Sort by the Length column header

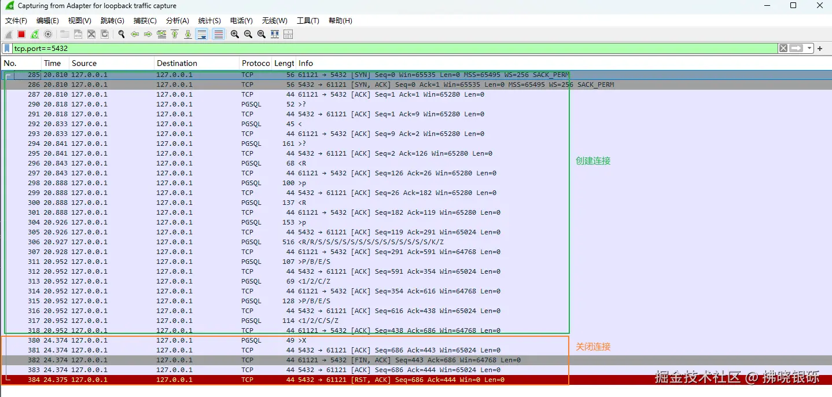[284, 63]
